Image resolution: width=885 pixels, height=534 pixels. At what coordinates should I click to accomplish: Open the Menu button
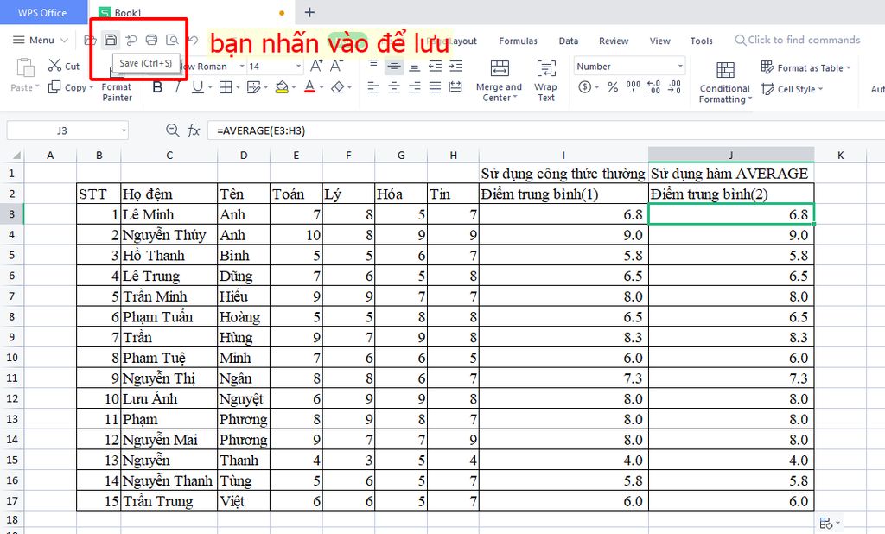(x=41, y=40)
